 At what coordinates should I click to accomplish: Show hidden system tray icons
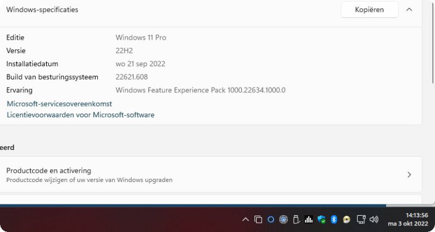coord(245,220)
